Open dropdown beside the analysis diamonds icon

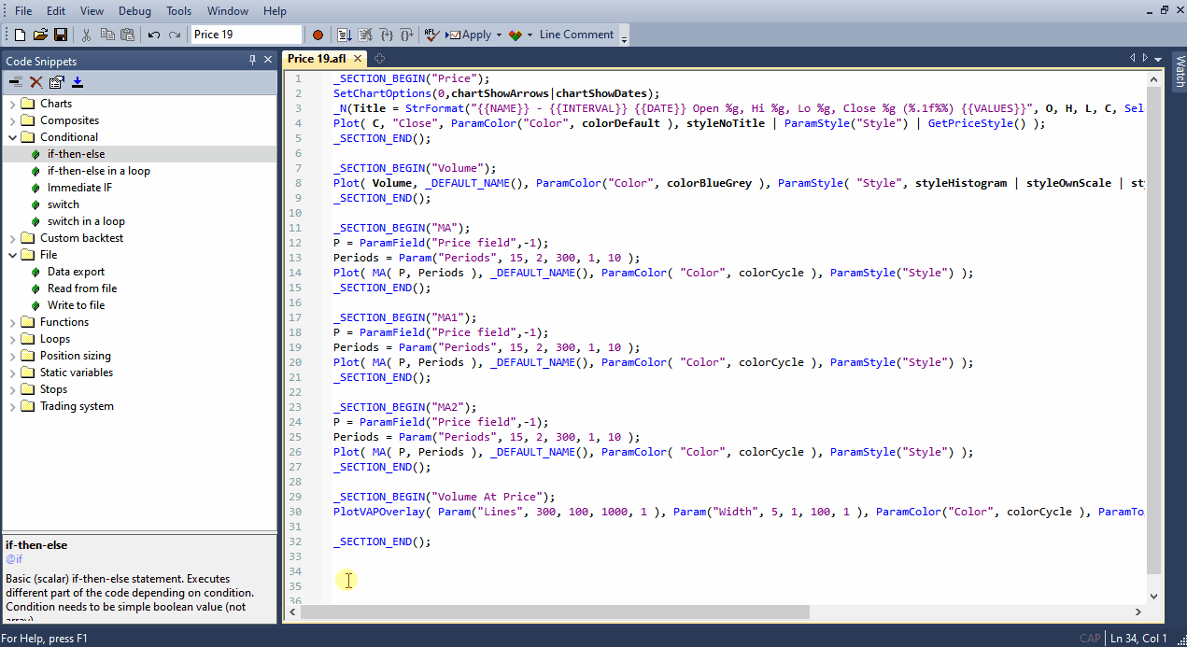click(x=530, y=35)
